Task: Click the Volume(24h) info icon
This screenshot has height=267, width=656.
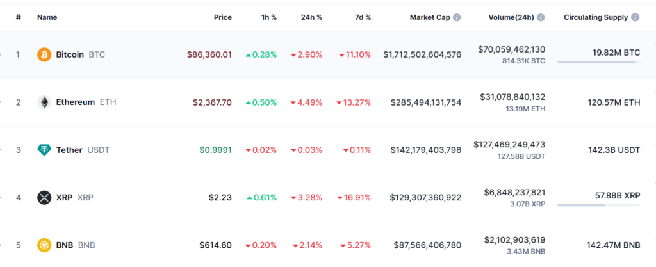Action: click(x=541, y=17)
